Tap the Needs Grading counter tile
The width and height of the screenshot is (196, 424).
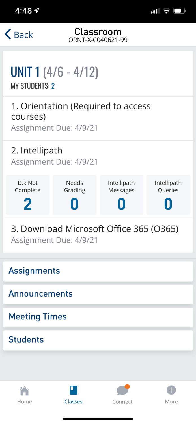[x=74, y=194]
